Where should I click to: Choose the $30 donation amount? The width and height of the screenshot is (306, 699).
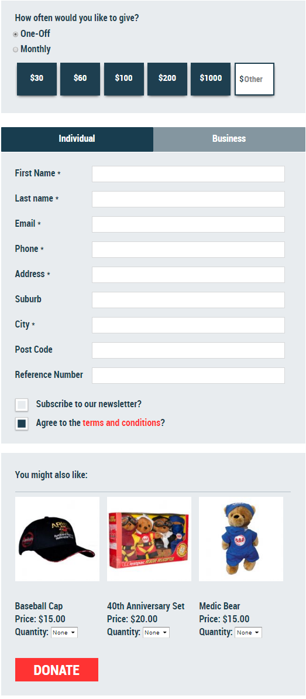click(x=36, y=79)
